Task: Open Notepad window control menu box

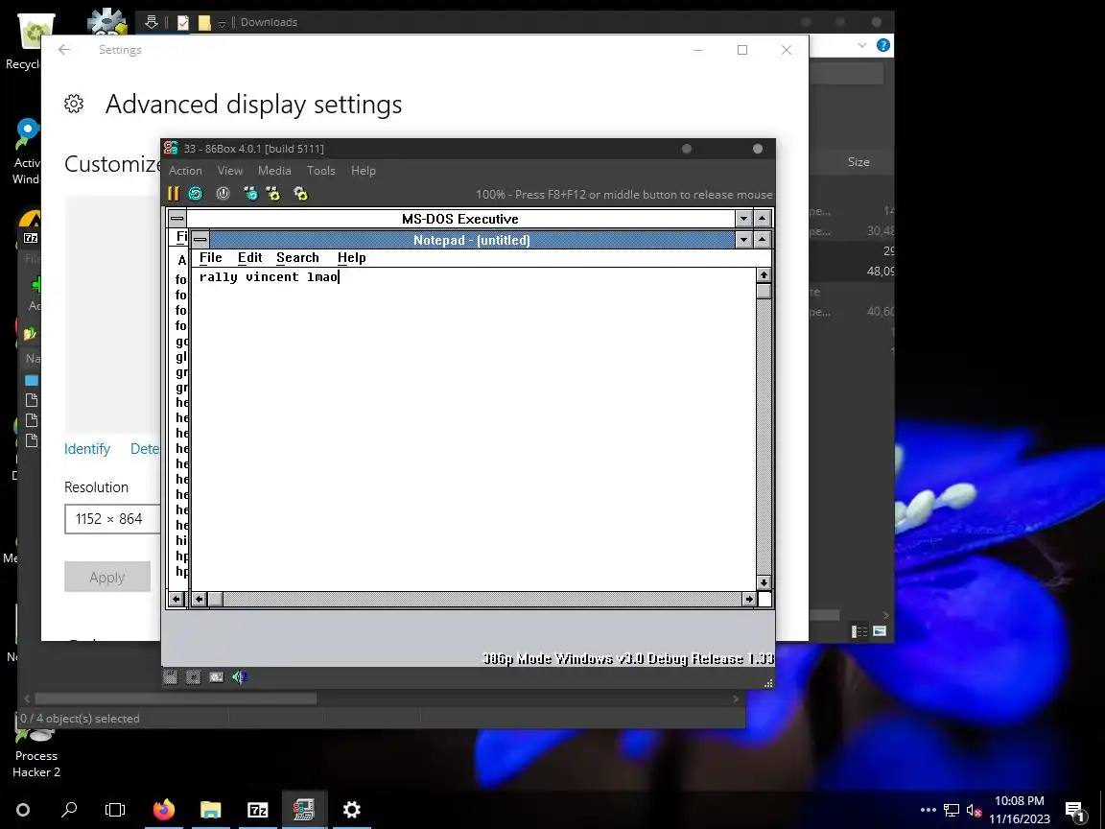Action: tap(200, 240)
